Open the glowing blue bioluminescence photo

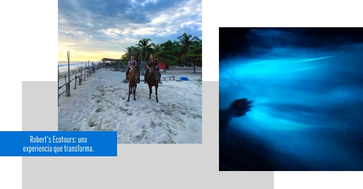[x=291, y=99]
